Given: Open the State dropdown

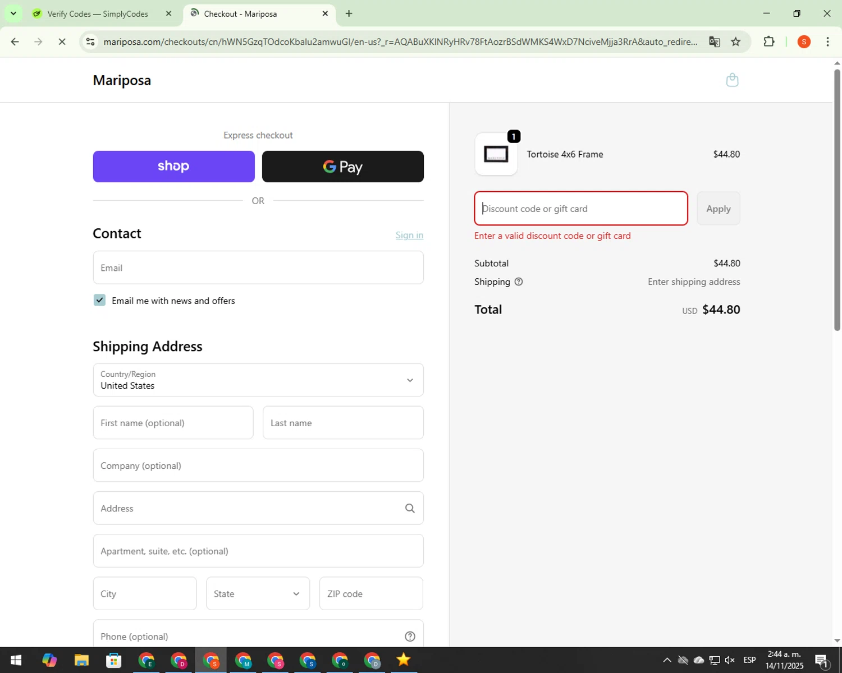Looking at the screenshot, I should [x=258, y=593].
